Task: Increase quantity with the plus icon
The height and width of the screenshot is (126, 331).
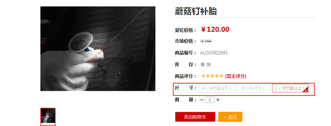Action: (x=218, y=100)
